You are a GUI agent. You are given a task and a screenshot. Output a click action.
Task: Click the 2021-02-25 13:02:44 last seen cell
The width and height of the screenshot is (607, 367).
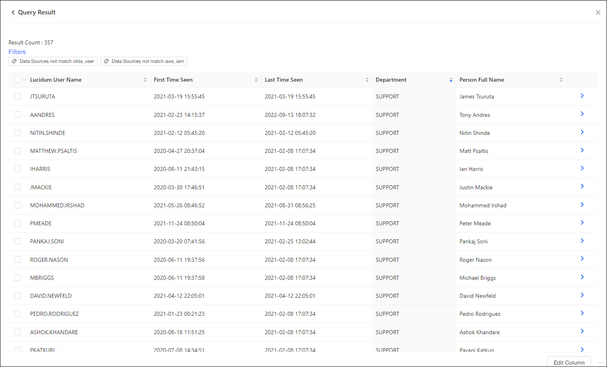pos(290,241)
